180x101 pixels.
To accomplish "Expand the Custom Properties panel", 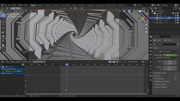I will [161, 87].
